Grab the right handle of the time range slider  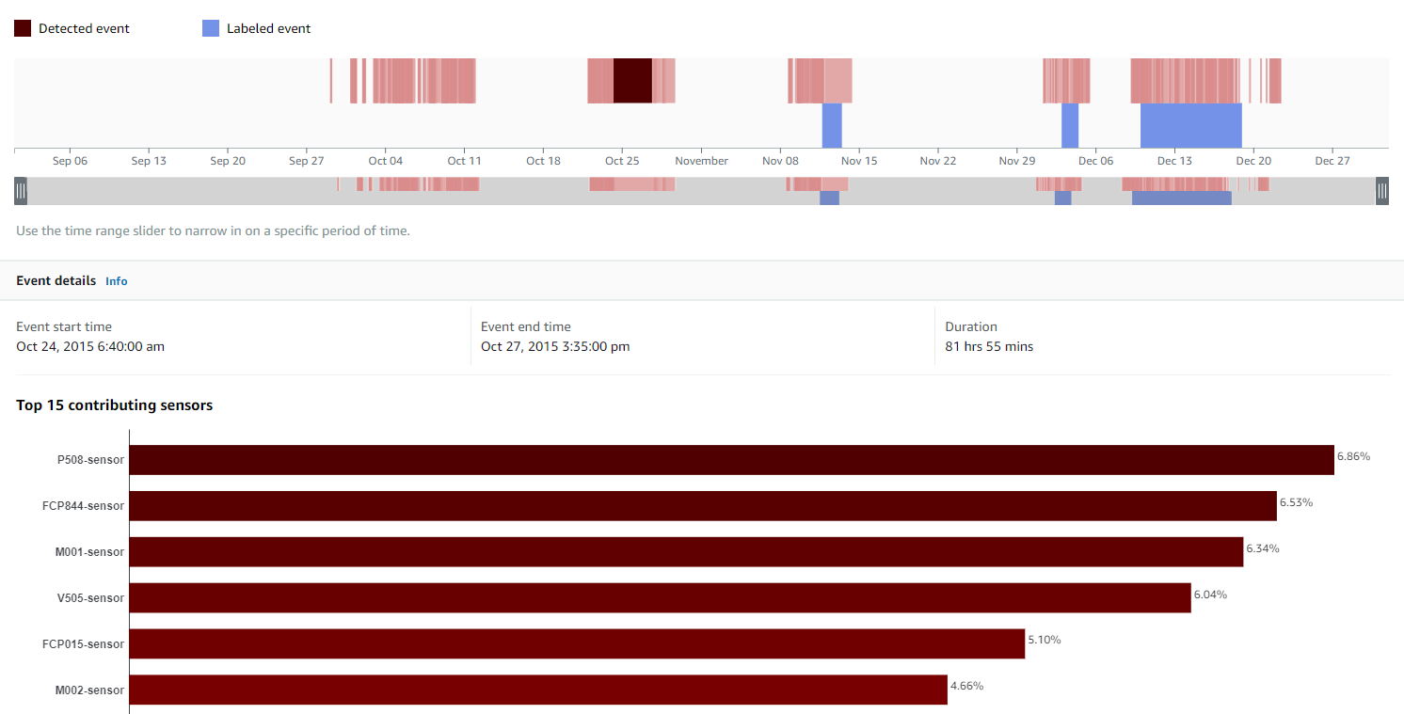1382,191
